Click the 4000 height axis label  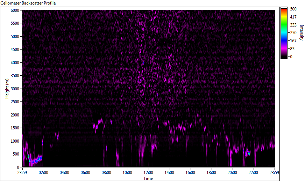pyautogui.click(x=15, y=63)
